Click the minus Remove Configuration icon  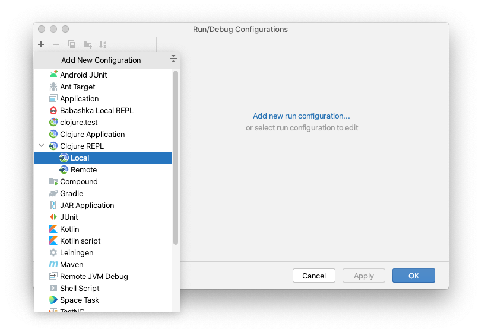(x=56, y=44)
